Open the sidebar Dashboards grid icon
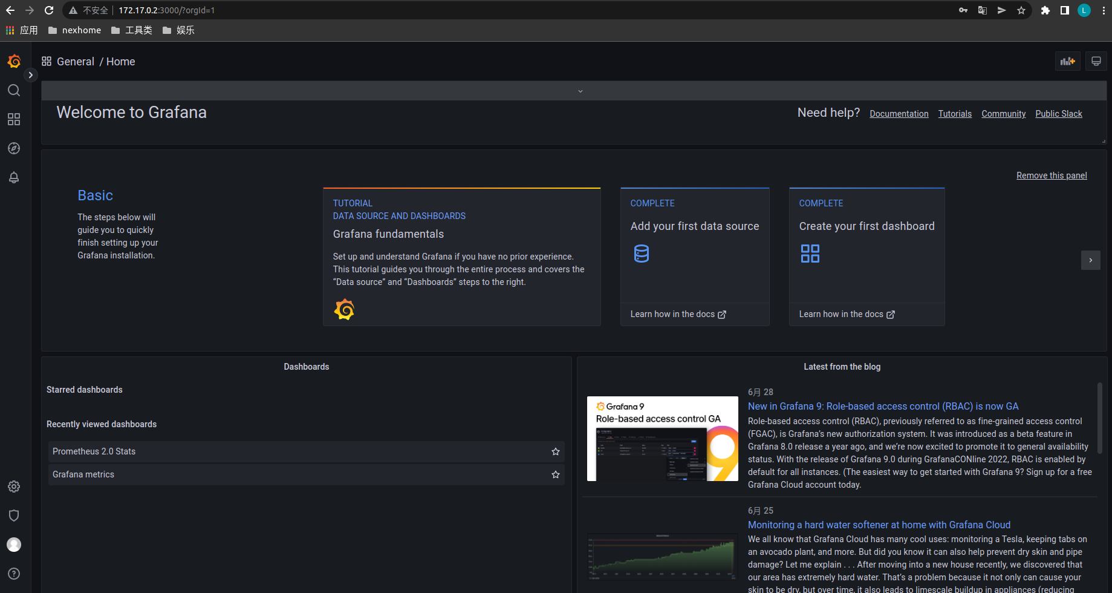Screen dimensions: 1112x593 pyautogui.click(x=14, y=119)
